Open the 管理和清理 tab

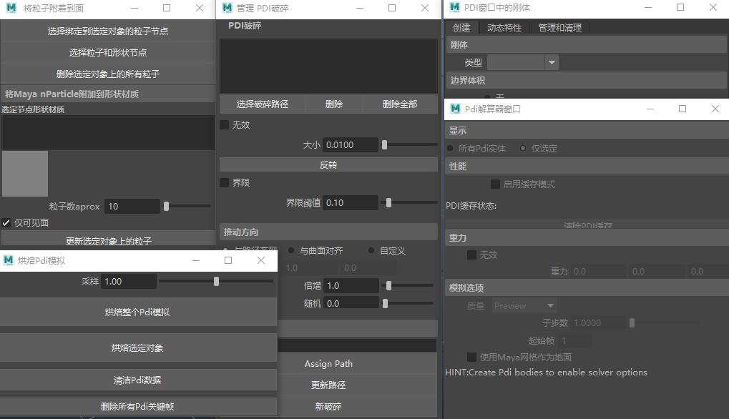(559, 27)
